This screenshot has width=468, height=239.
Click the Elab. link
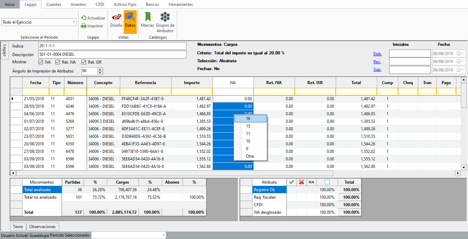378,54
